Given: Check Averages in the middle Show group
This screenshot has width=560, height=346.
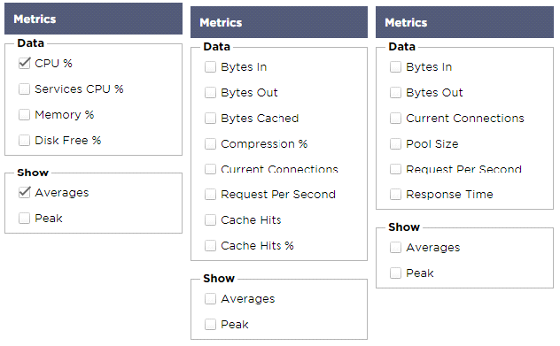Looking at the screenshot, I should (x=210, y=299).
